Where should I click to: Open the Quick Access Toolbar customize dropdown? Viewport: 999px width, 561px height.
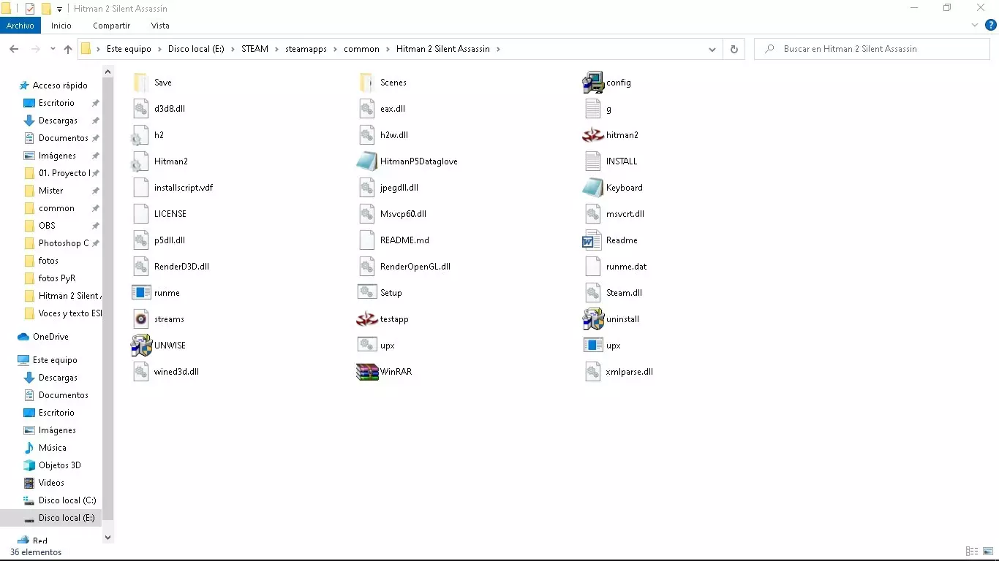click(x=59, y=9)
